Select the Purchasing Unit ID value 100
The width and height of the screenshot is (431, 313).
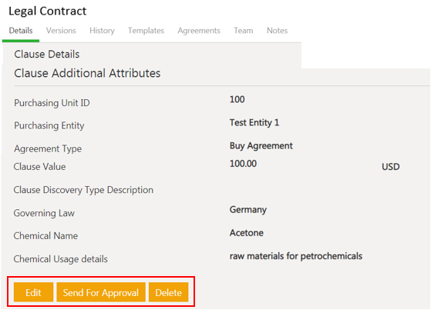(x=237, y=99)
